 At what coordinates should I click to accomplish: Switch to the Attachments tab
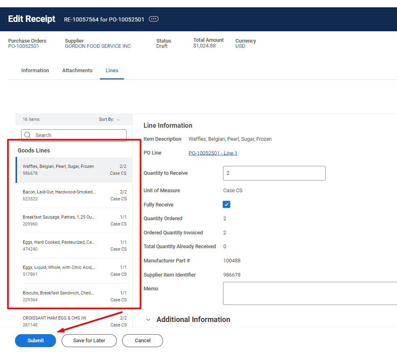point(77,71)
